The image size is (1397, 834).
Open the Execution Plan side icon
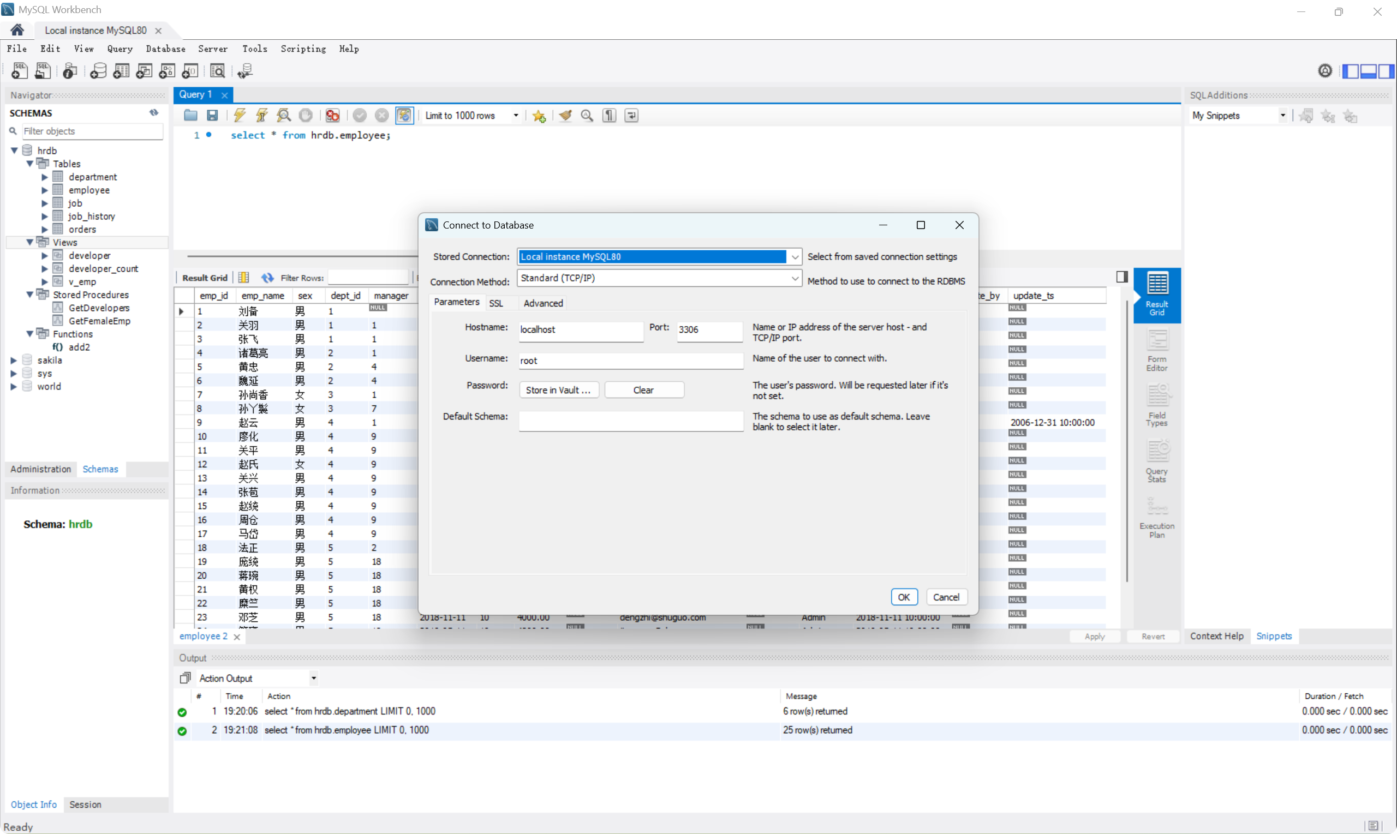click(x=1156, y=518)
